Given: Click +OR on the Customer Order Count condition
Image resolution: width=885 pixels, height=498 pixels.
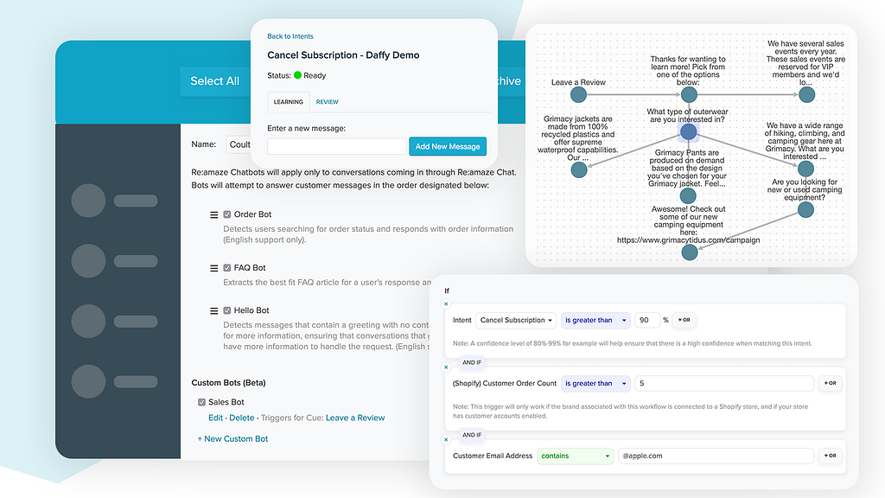Looking at the screenshot, I should (x=830, y=383).
